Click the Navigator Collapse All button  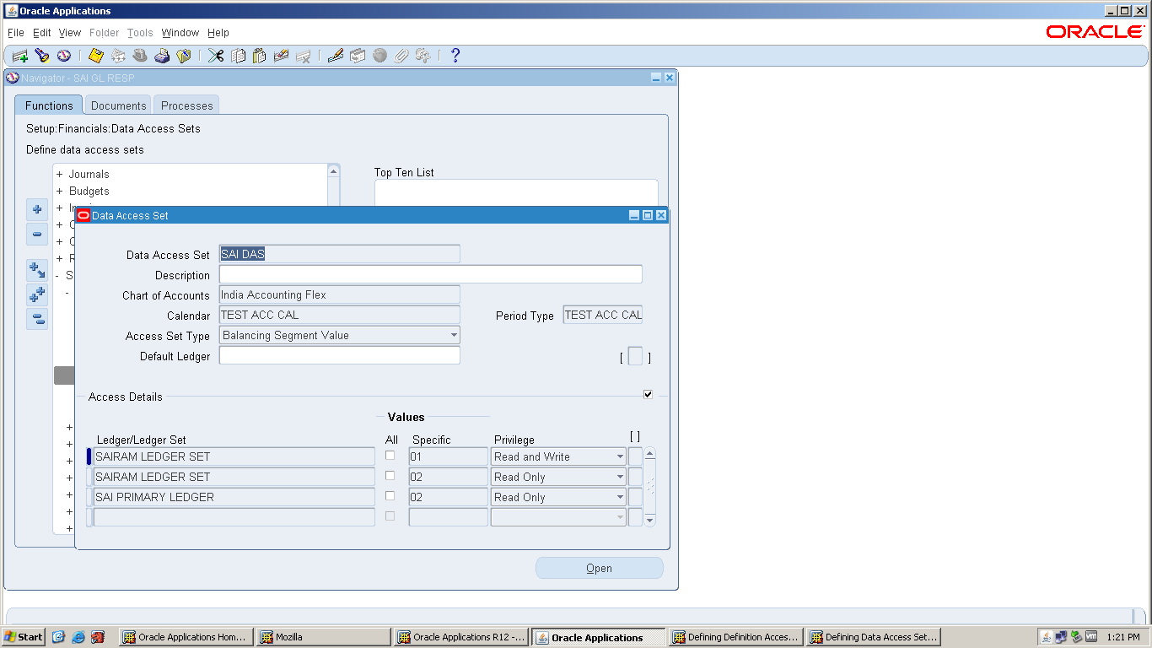[x=37, y=319]
